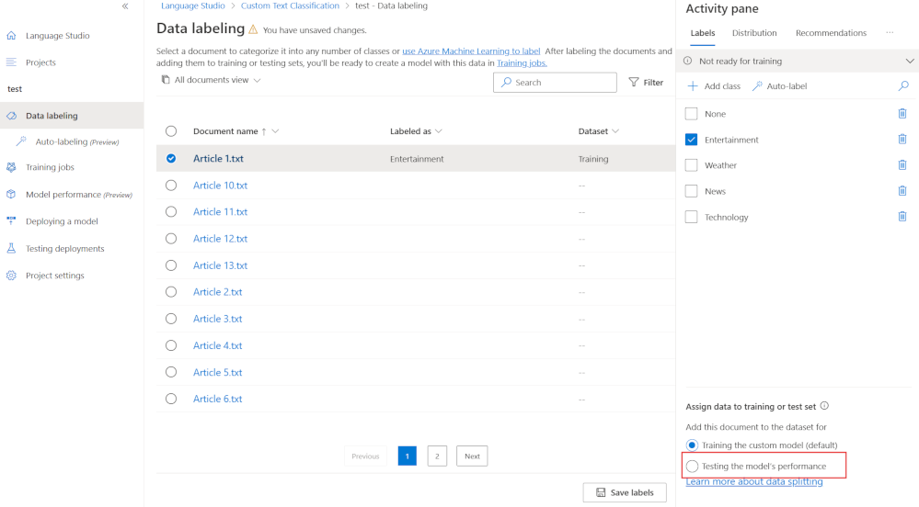Open the Training jobs link in description

(x=522, y=62)
